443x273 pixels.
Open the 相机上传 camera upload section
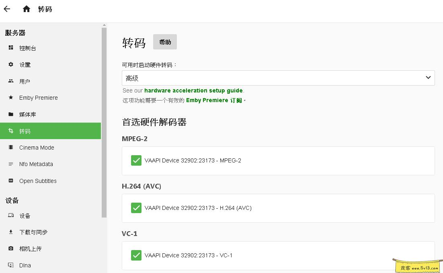(31, 248)
